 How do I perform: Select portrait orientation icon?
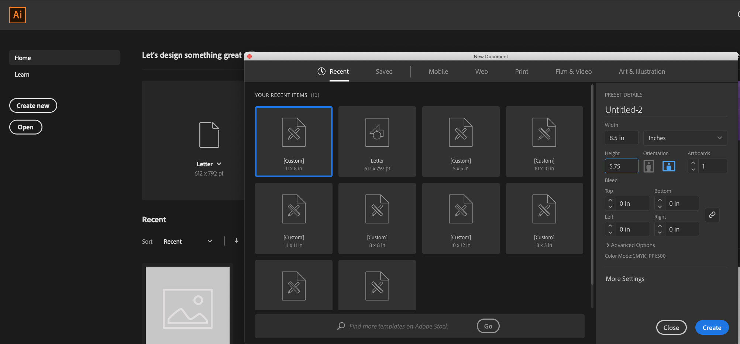point(648,166)
